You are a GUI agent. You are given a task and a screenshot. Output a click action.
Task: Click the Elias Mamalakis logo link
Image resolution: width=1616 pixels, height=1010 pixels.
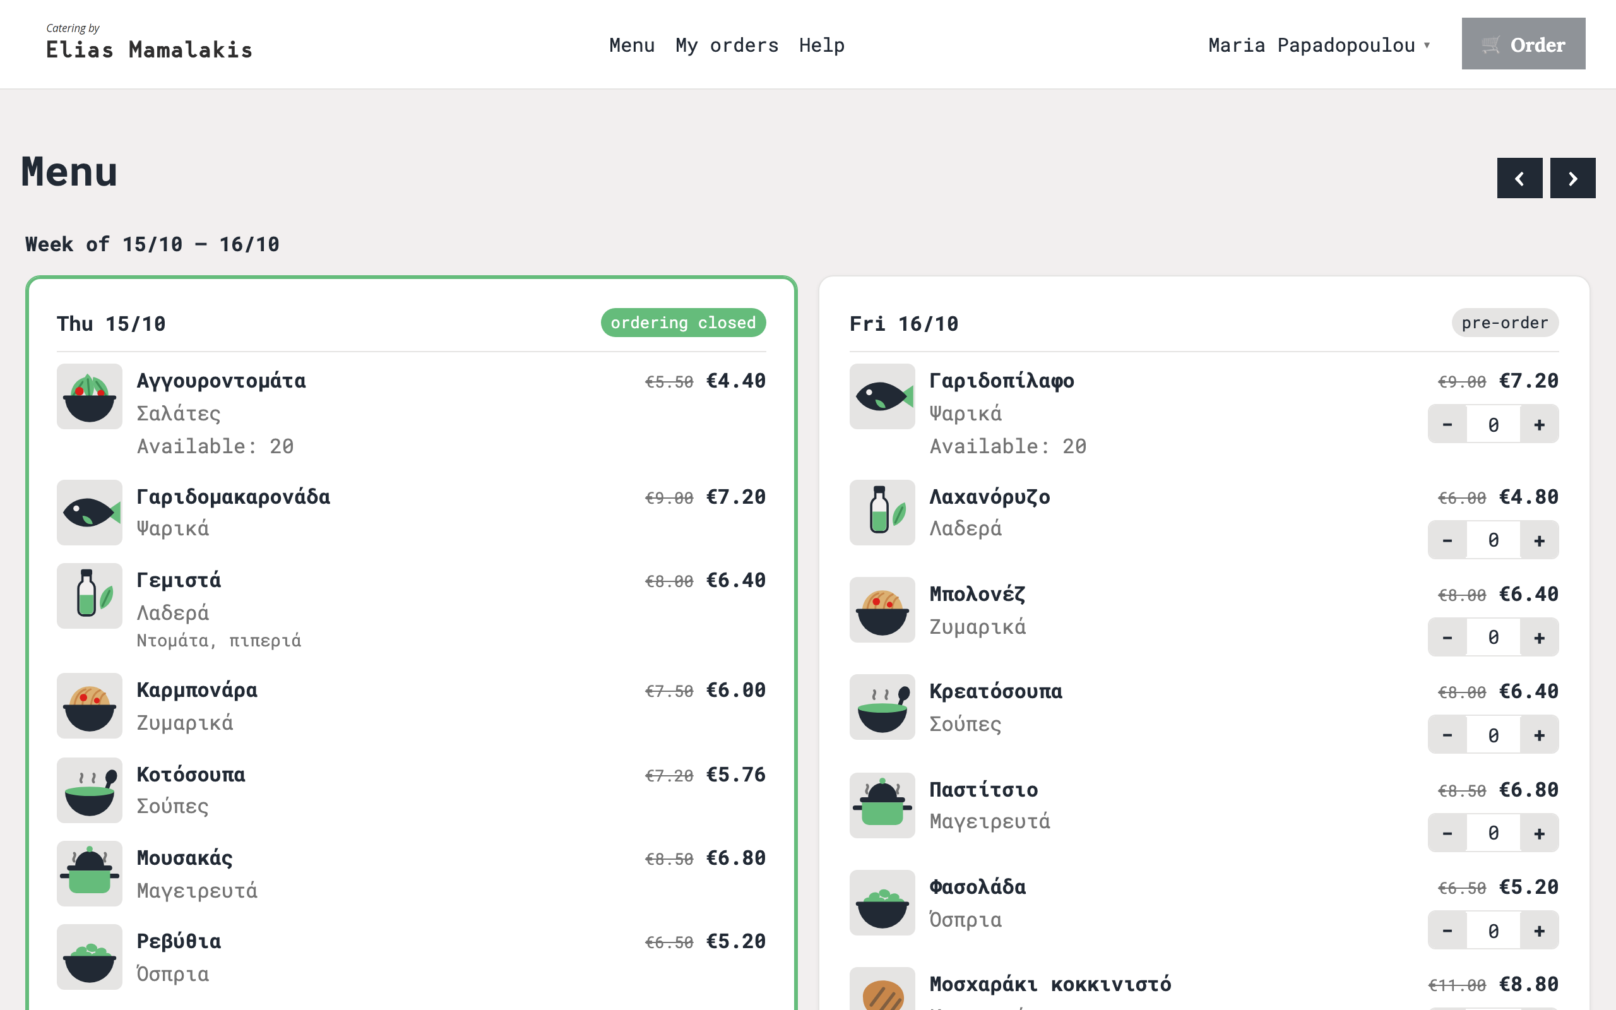tap(149, 42)
